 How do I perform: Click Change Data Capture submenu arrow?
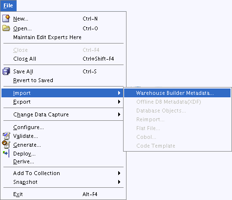click(x=119, y=114)
